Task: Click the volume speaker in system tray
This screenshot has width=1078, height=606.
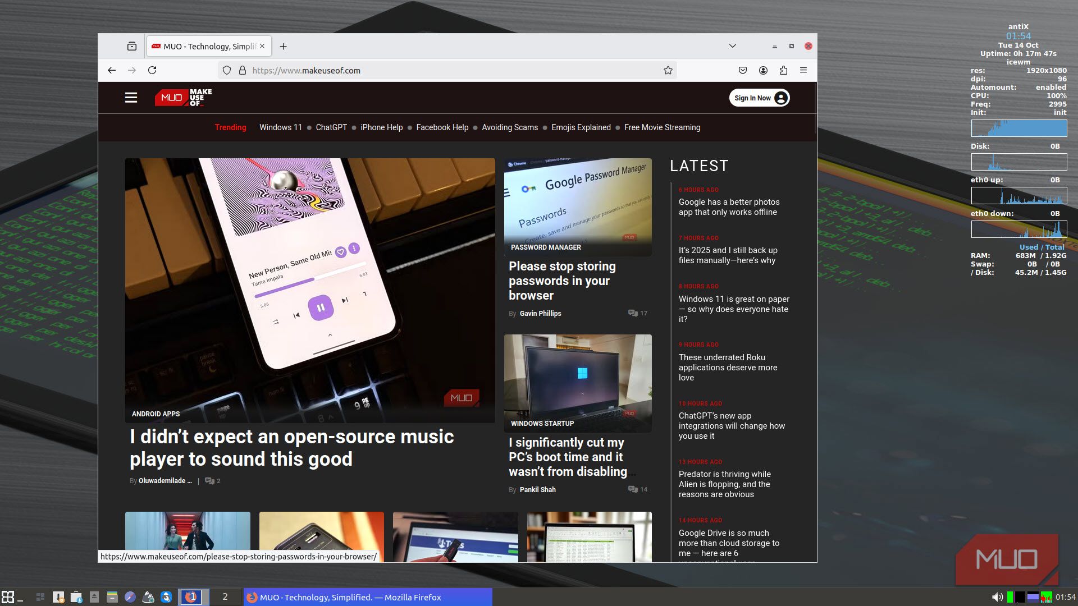Action: (x=997, y=597)
